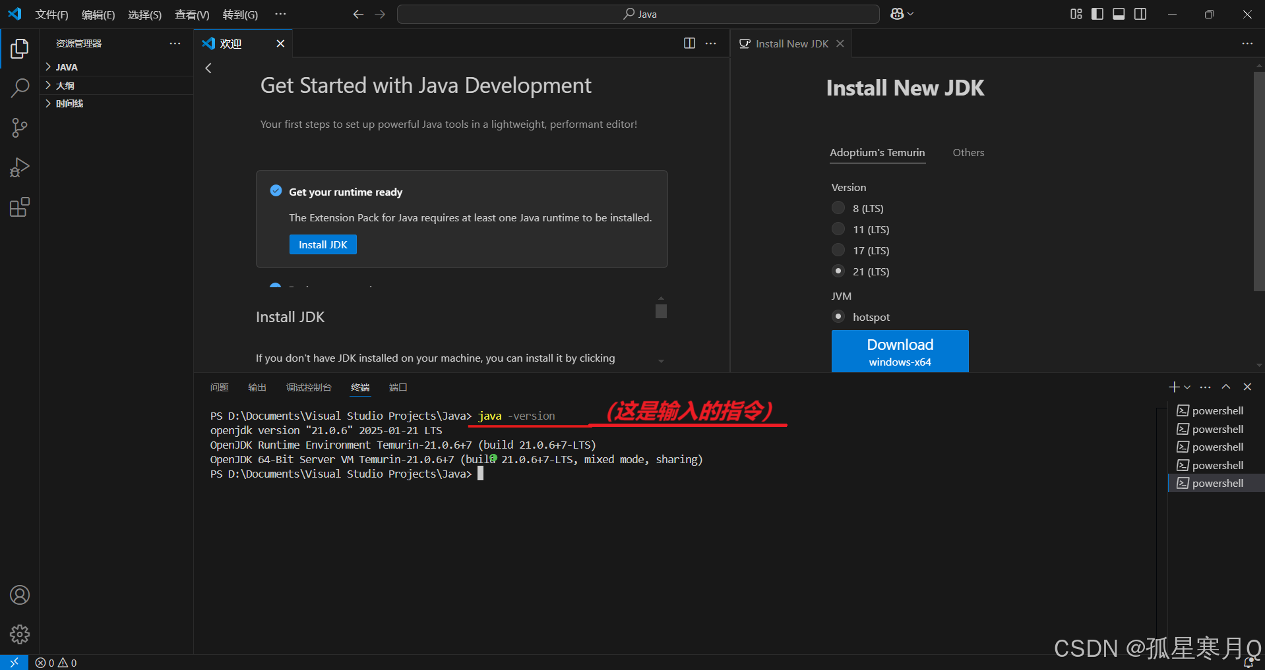Toggle bottom panel visibility

pos(1119,14)
